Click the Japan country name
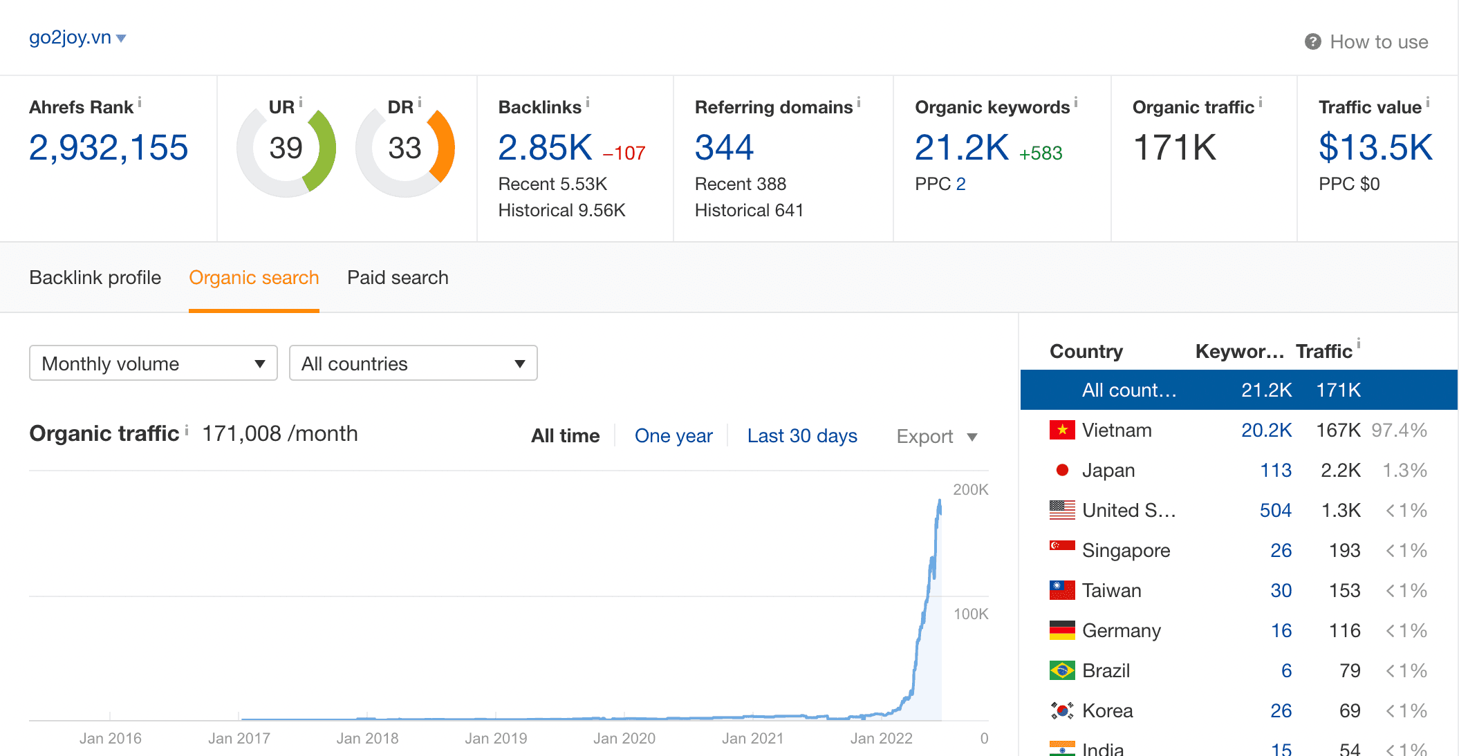The image size is (1459, 756). (1108, 470)
